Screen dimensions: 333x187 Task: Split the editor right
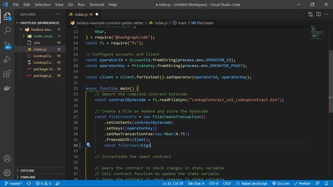click(318, 14)
